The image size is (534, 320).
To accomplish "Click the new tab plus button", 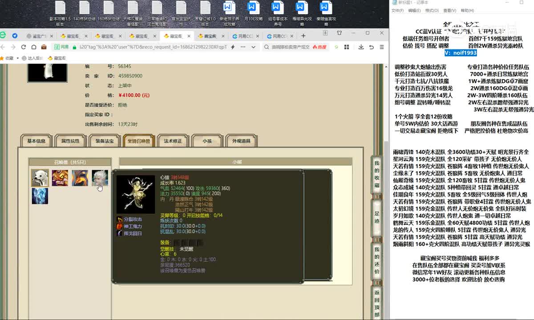I will [303, 36].
